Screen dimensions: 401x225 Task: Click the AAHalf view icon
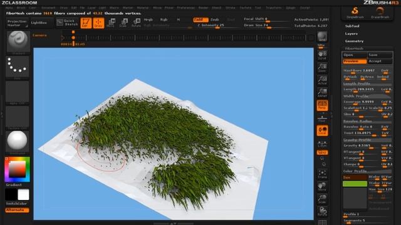pos(322,92)
